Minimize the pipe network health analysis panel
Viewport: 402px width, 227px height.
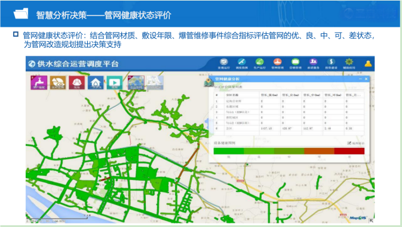click(360, 79)
